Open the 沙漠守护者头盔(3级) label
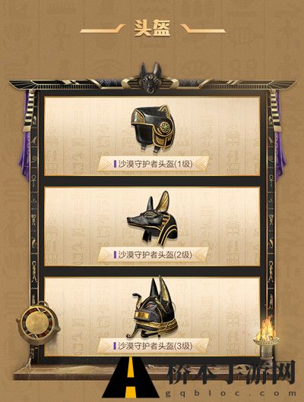 click(153, 346)
